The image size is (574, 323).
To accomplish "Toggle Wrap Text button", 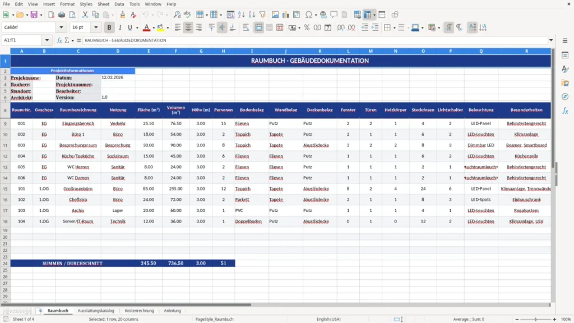I will click(x=246, y=27).
